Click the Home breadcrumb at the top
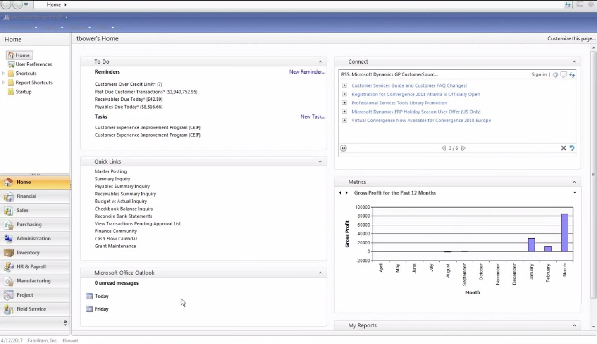Image resolution: width=597 pixels, height=344 pixels. [54, 5]
